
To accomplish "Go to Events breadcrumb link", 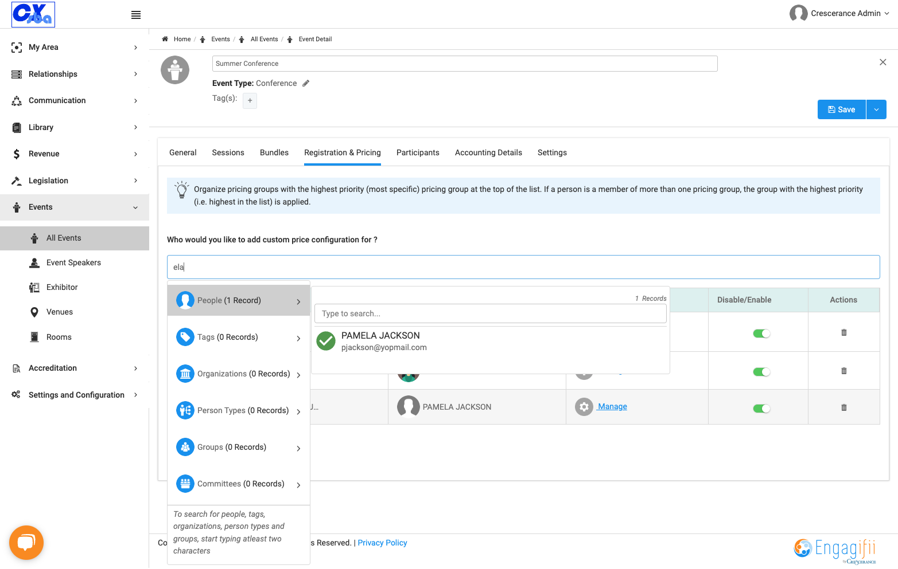I will coord(220,39).
